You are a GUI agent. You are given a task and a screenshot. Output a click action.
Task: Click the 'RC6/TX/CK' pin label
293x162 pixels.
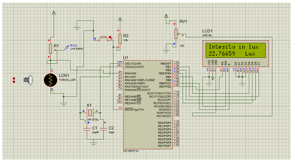point(164,113)
